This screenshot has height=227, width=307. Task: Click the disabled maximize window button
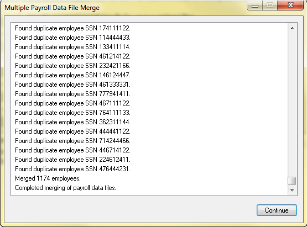(x=270, y=6)
